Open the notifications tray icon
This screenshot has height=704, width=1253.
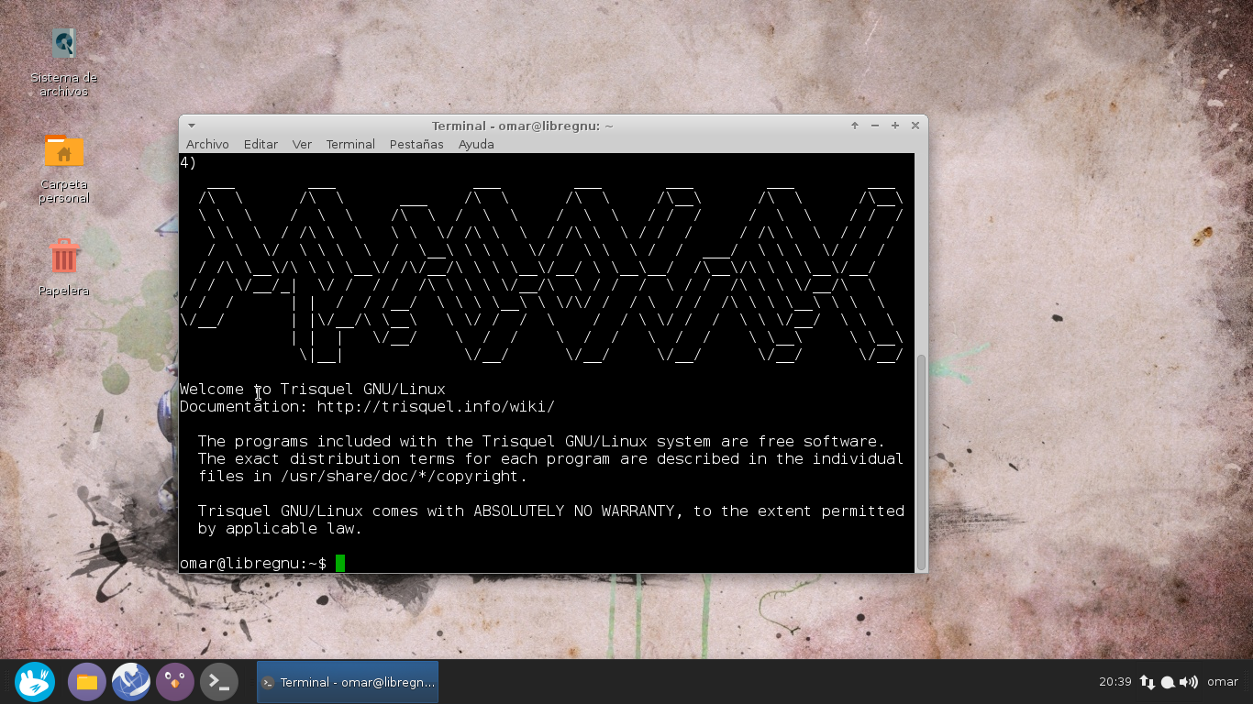pos(1168,682)
